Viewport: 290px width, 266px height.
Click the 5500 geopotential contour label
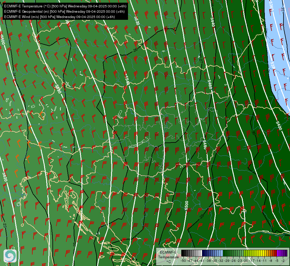(x=186, y=206)
